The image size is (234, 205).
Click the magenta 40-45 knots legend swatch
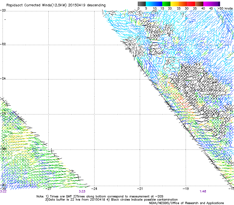(207, 4)
